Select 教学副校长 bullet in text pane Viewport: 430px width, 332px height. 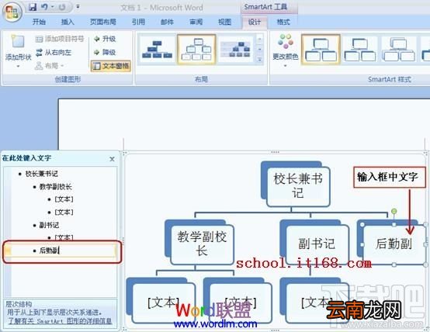[x=55, y=187]
